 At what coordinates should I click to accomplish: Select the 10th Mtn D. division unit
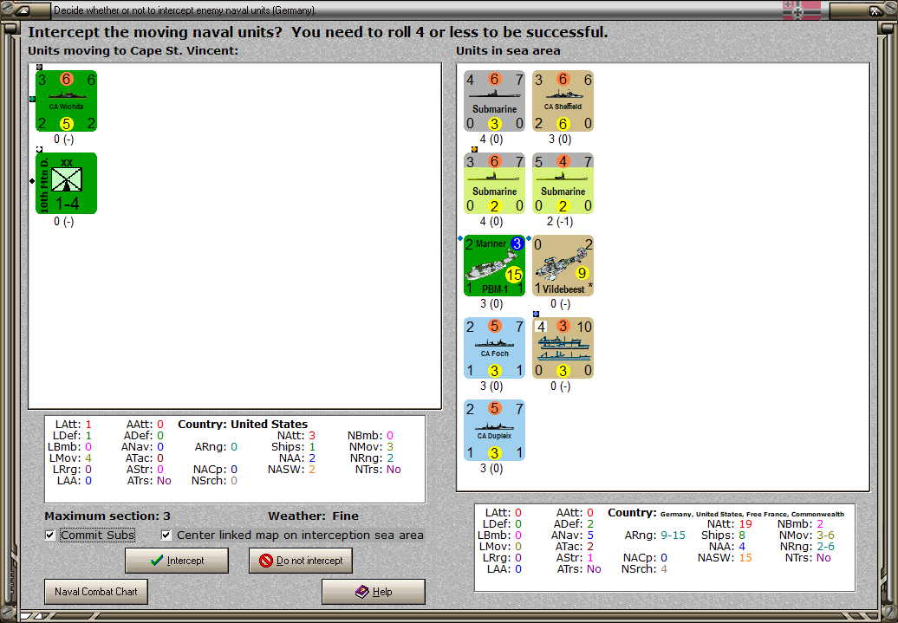67,183
